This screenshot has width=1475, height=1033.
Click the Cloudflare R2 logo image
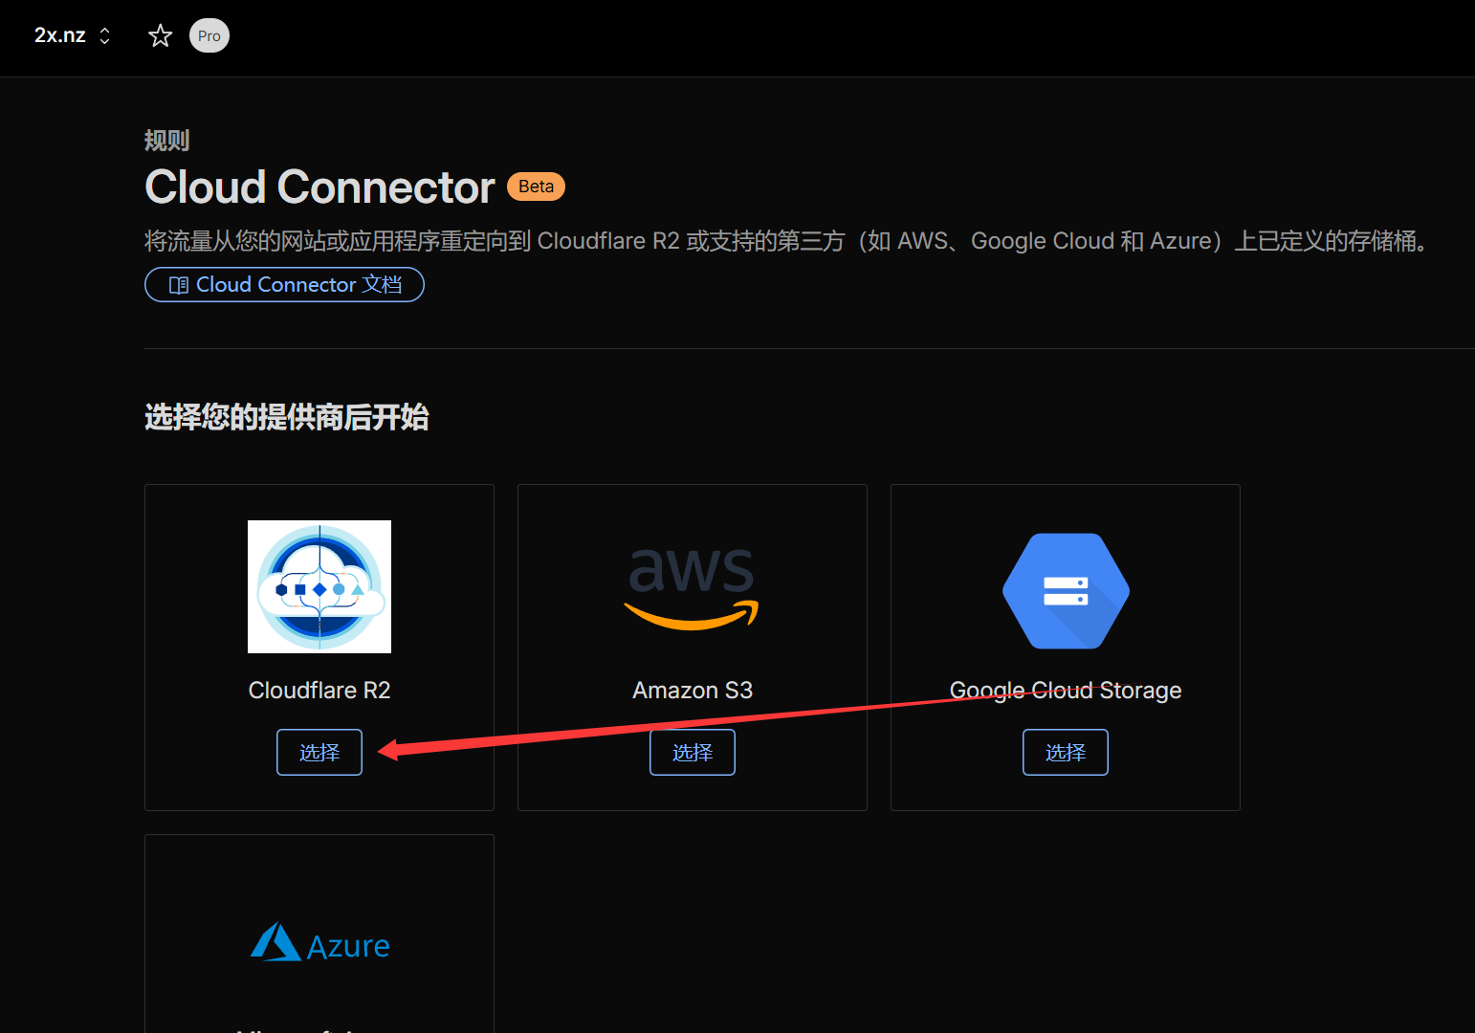coord(319,586)
